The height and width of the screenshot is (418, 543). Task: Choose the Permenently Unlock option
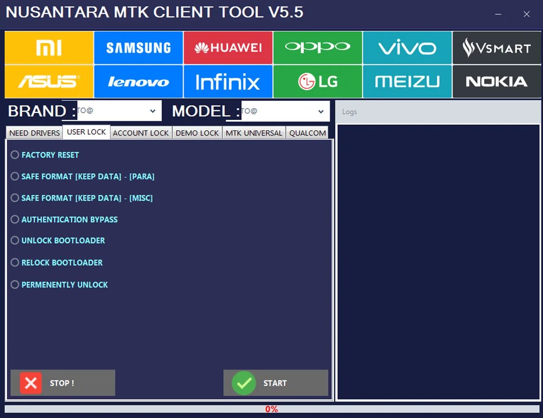(59, 285)
